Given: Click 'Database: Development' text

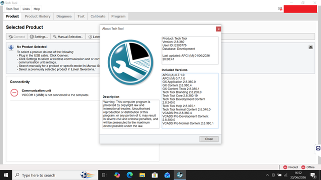Looking at the screenshot, I should coord(179,49).
